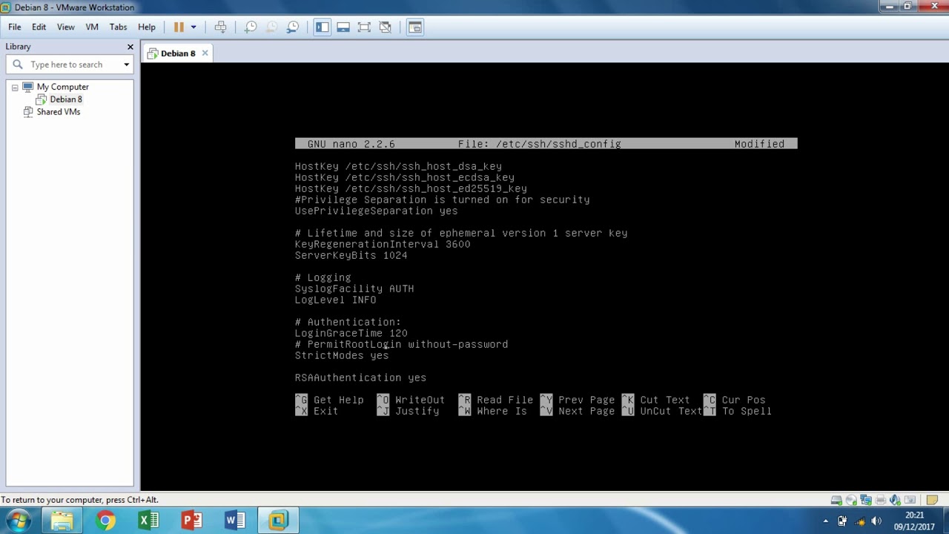Click the 'ServerKeyBits 1024' line
The width and height of the screenshot is (949, 534).
pyautogui.click(x=351, y=255)
